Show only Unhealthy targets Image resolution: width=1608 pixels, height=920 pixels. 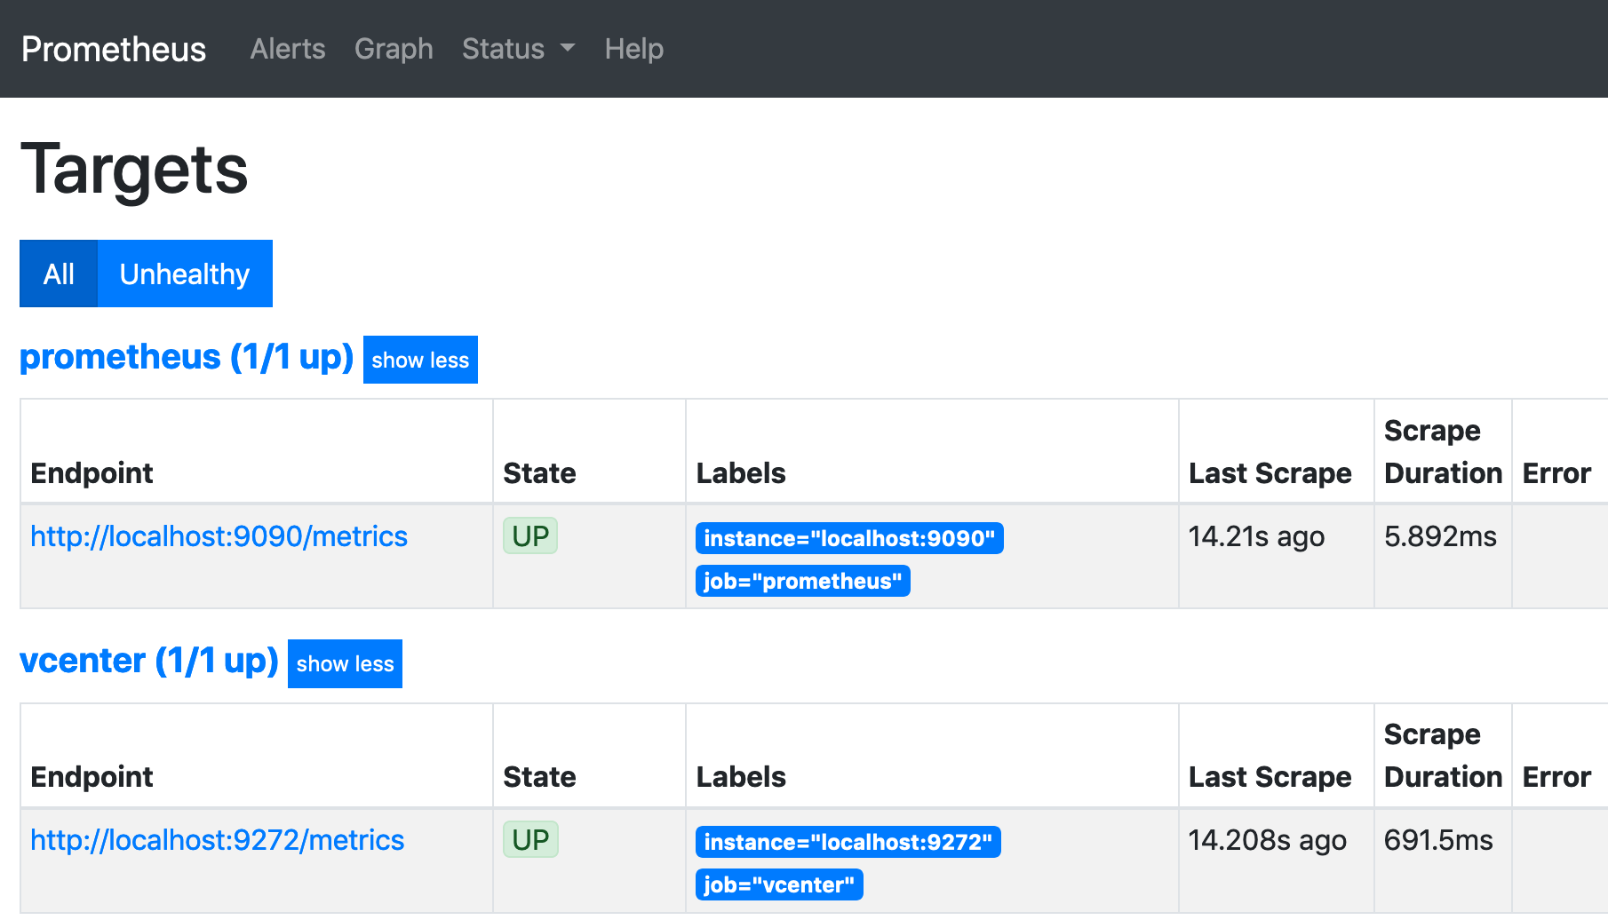pyautogui.click(x=185, y=274)
